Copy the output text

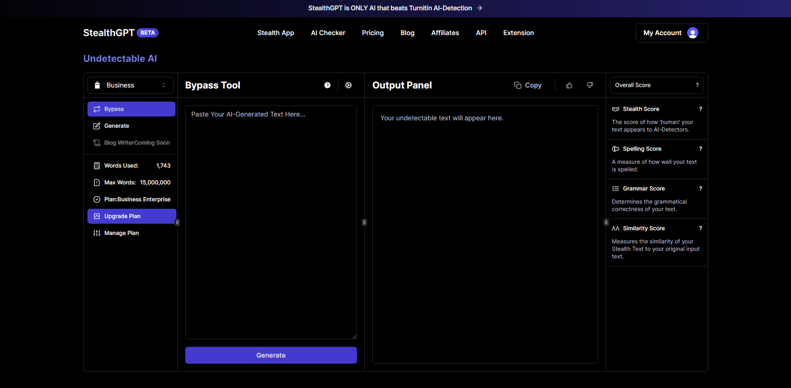528,85
